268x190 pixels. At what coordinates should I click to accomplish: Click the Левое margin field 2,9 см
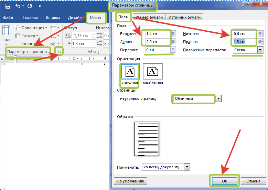158,42
